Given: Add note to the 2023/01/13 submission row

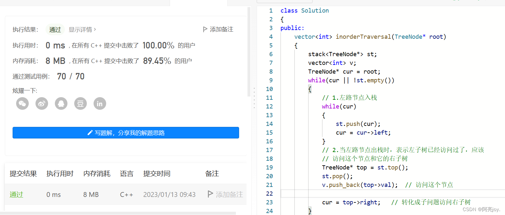Looking at the screenshot, I should tap(225, 194).
